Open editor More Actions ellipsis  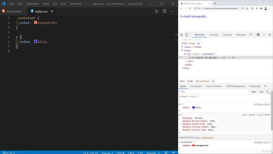point(172,12)
